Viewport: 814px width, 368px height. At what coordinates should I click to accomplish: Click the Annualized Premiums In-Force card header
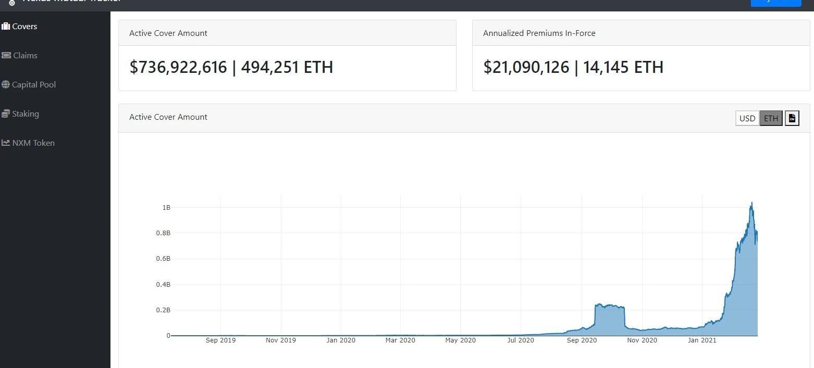click(x=539, y=33)
